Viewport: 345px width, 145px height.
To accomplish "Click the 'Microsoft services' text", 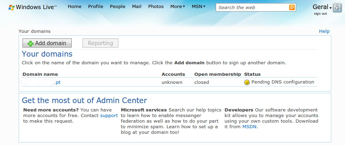I will (144, 110).
